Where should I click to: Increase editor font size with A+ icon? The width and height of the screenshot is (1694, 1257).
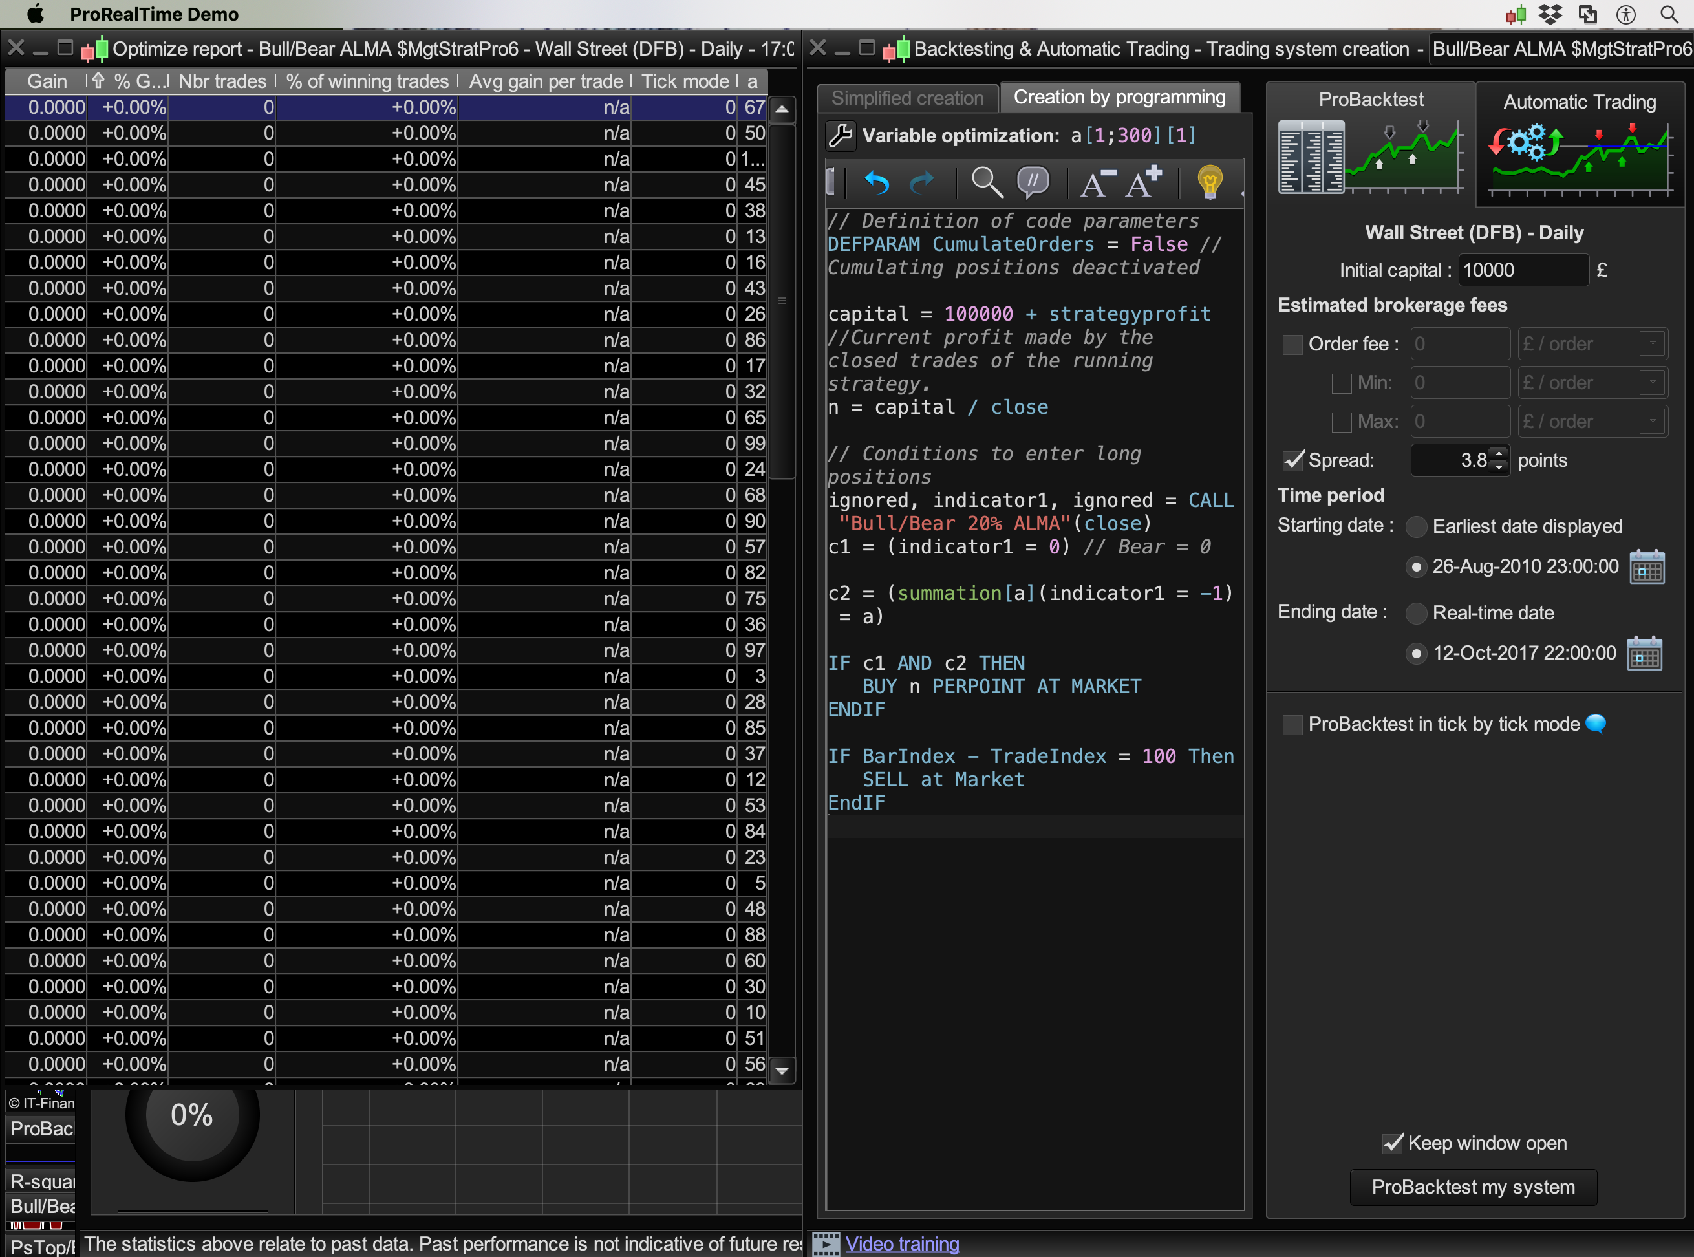tap(1143, 182)
